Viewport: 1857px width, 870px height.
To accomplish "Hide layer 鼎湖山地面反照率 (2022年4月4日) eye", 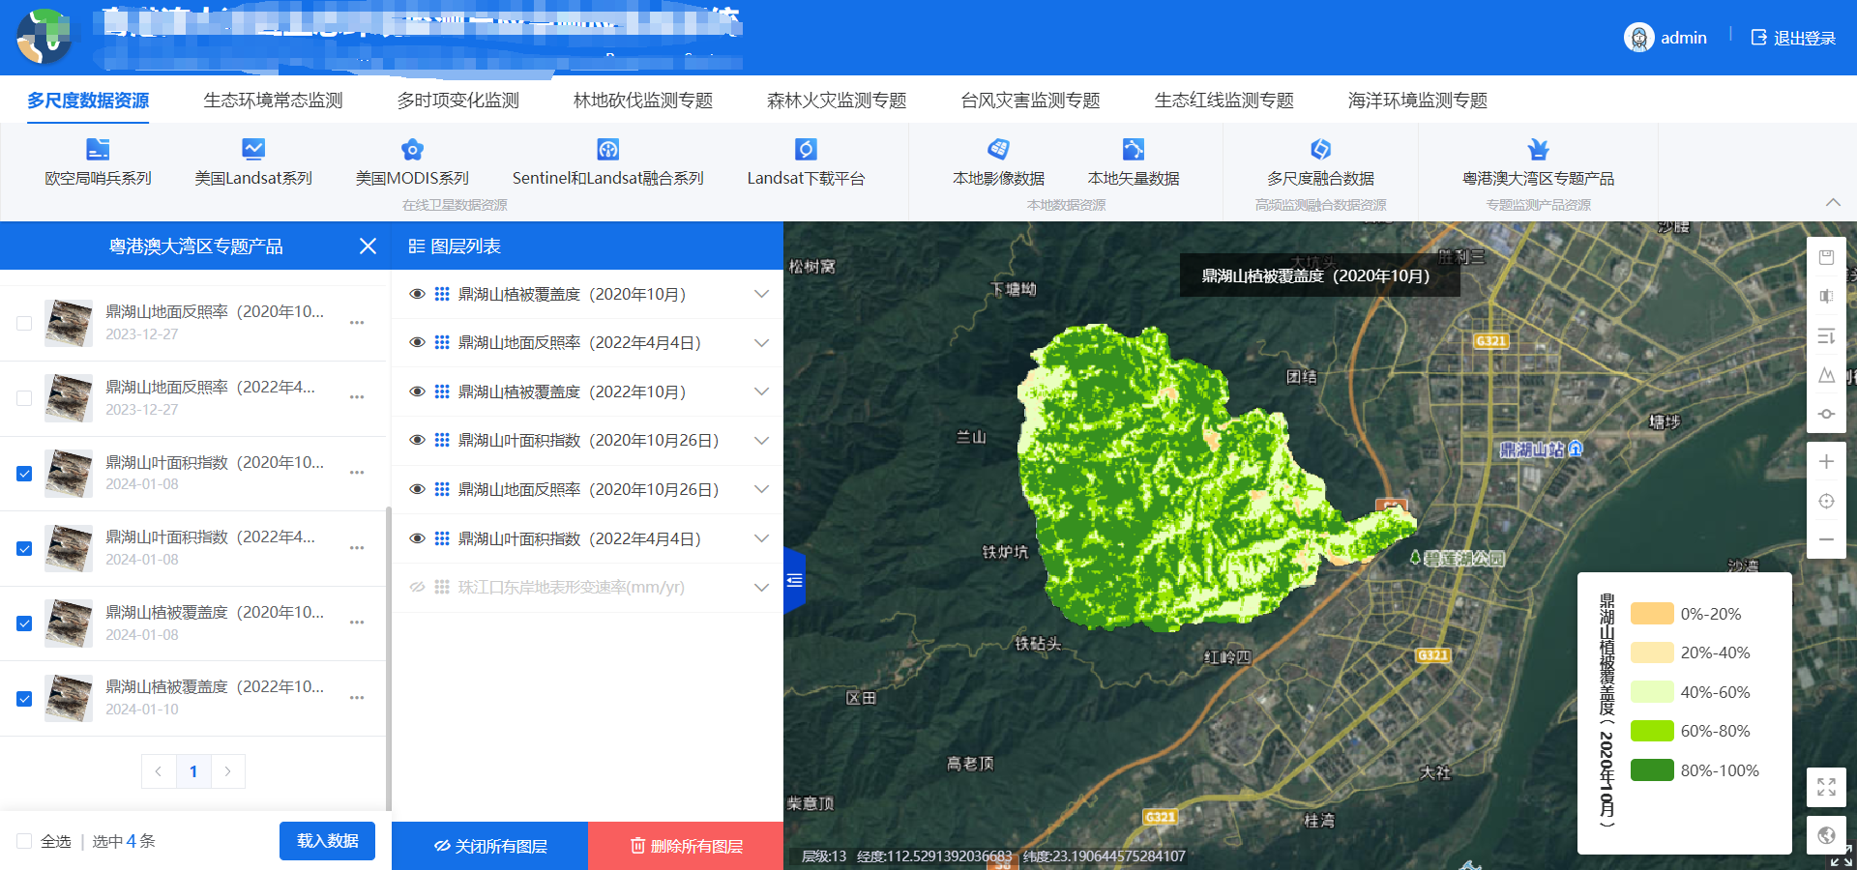I will tap(417, 342).
